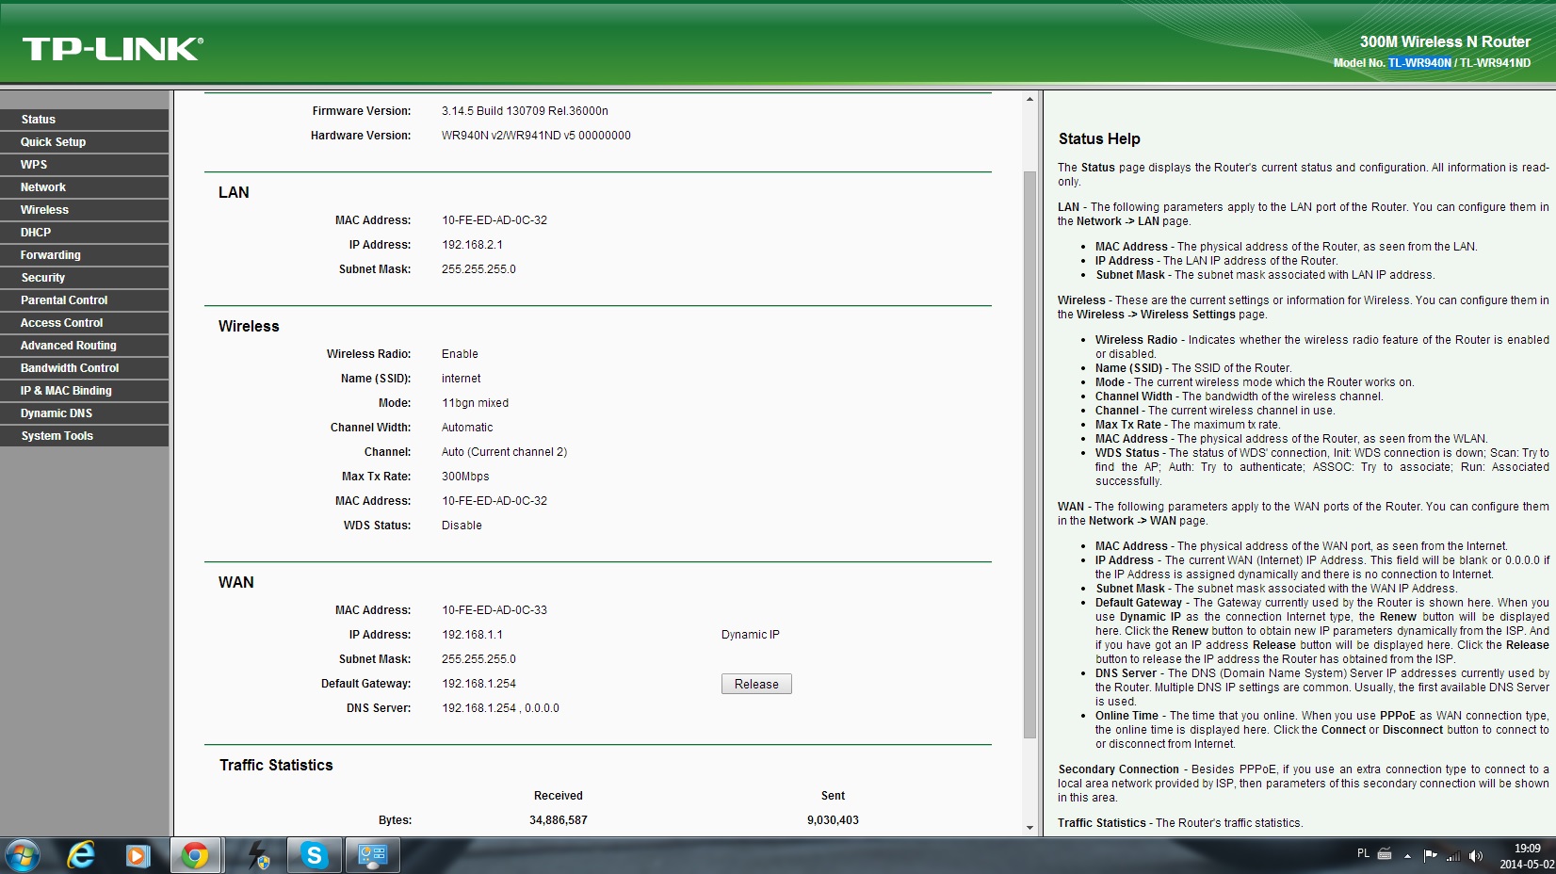Open IP & MAC Binding menu
The width and height of the screenshot is (1556, 874).
point(85,391)
